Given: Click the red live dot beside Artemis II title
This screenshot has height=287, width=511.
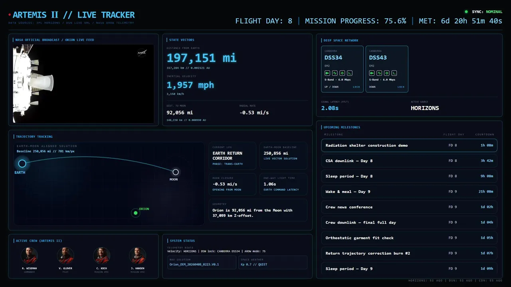Looking at the screenshot, I should click(10, 15).
